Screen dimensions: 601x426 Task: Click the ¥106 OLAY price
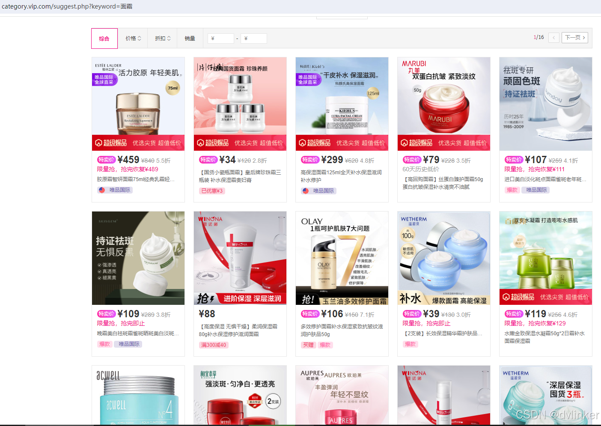point(332,314)
